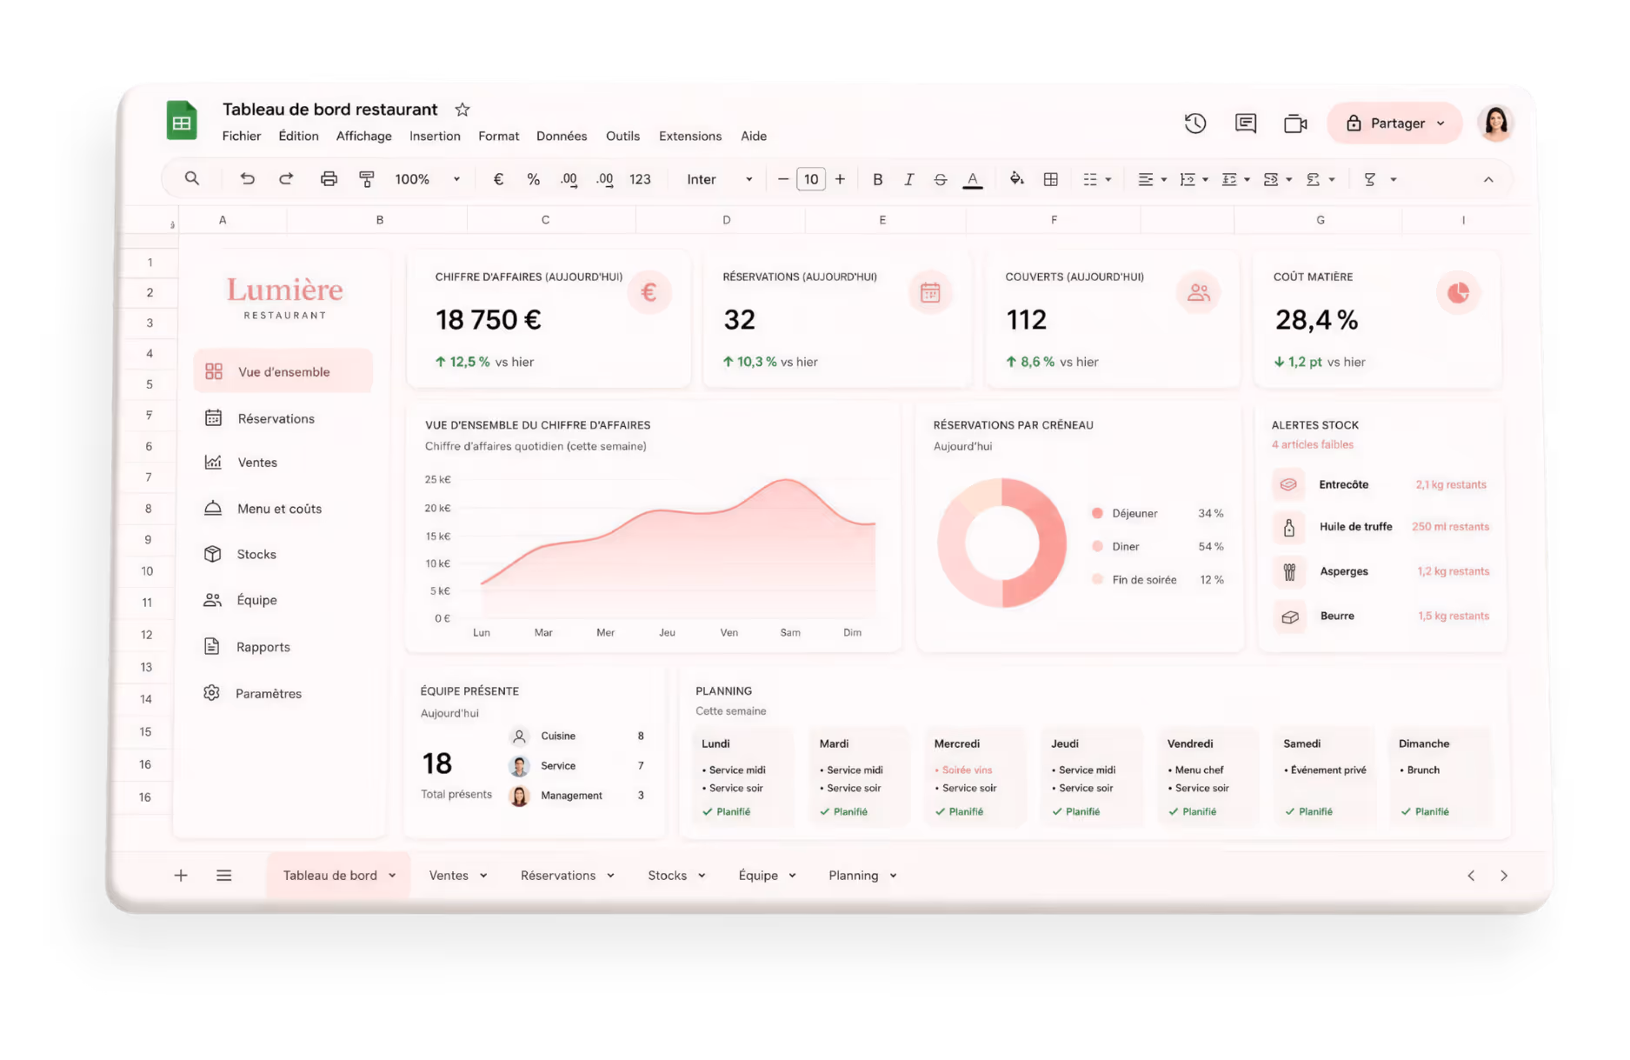Add a new sheet with plus icon

tap(181, 876)
